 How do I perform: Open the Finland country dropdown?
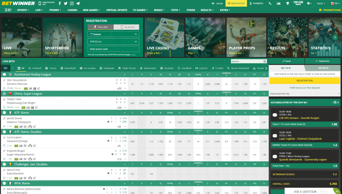(x=113, y=34)
